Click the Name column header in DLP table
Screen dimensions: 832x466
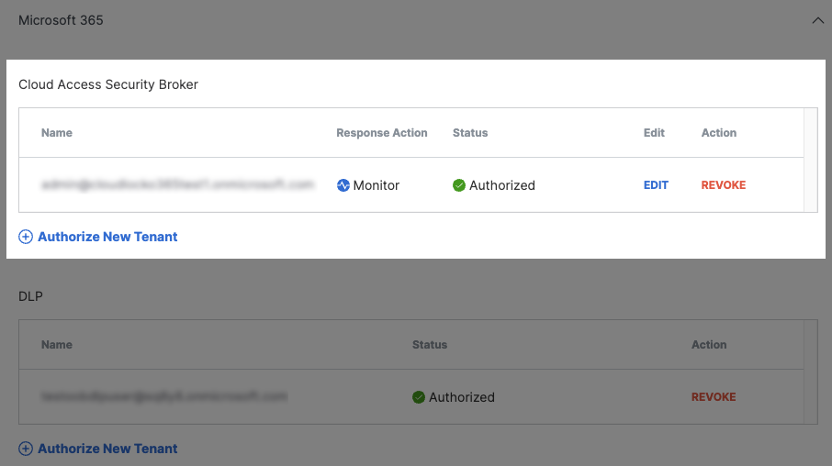coord(57,345)
